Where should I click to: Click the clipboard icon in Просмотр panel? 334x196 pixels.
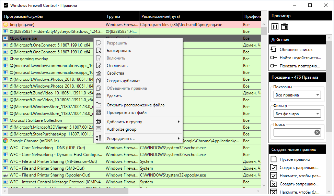pos(285,27)
